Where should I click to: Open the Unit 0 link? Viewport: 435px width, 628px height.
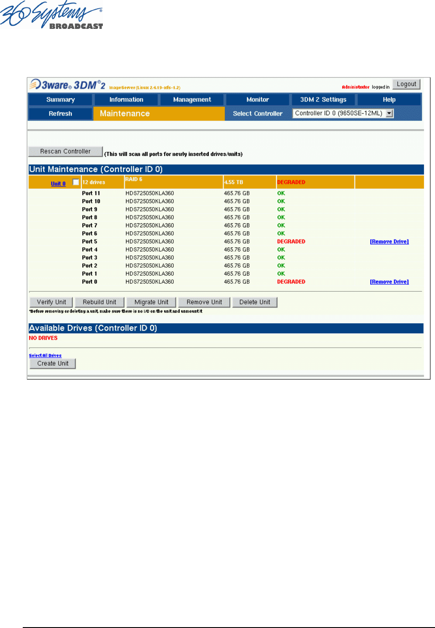[x=58, y=184]
